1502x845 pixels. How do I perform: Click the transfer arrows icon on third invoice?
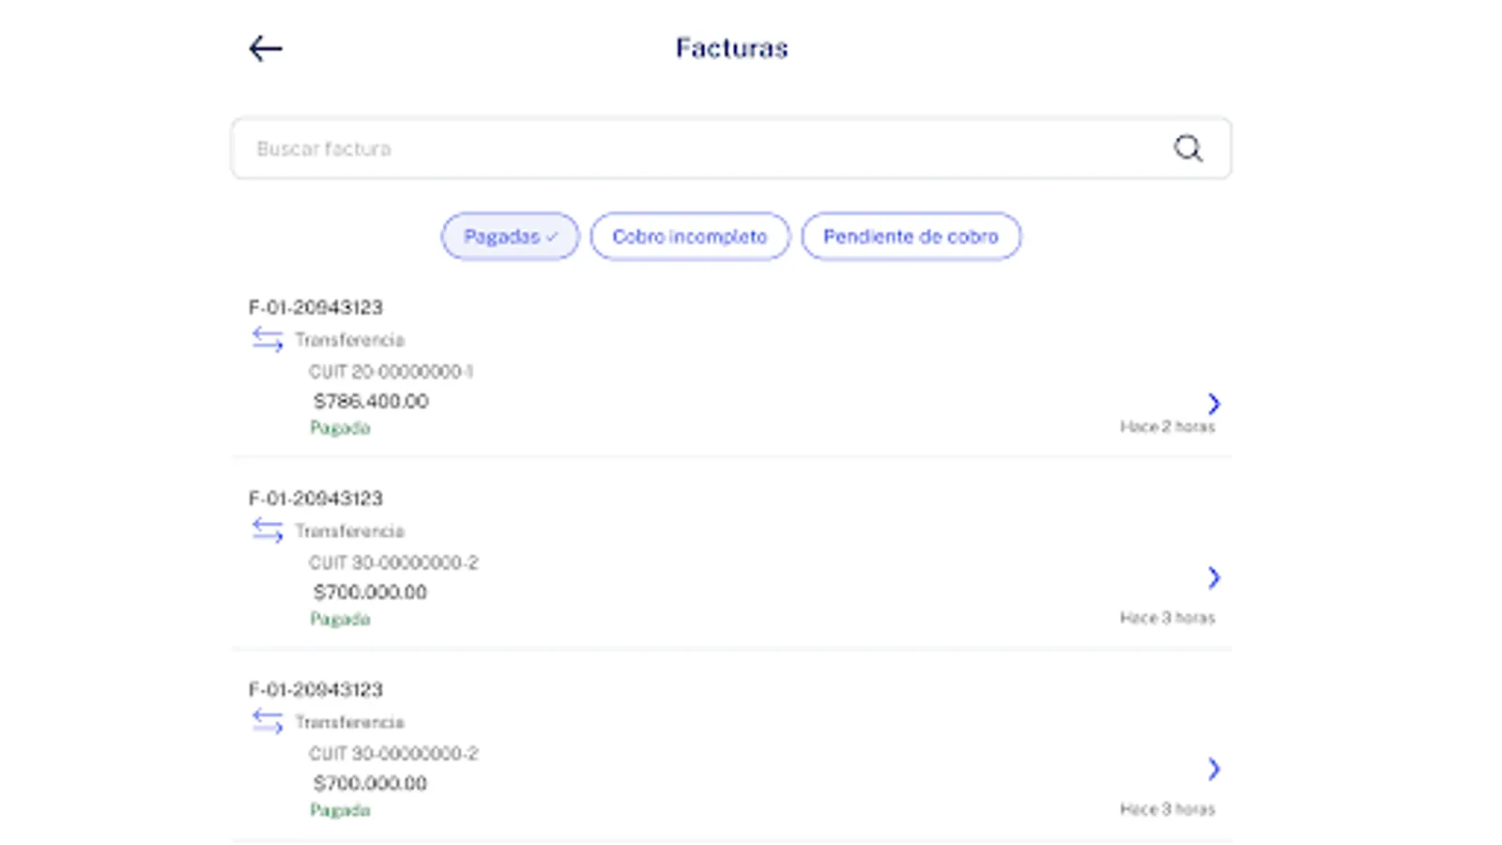point(268,722)
